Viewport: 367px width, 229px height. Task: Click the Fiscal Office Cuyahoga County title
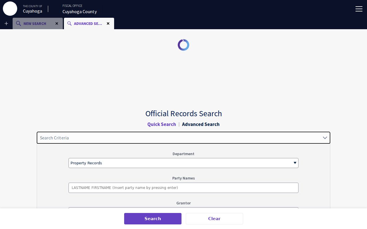(80, 9)
